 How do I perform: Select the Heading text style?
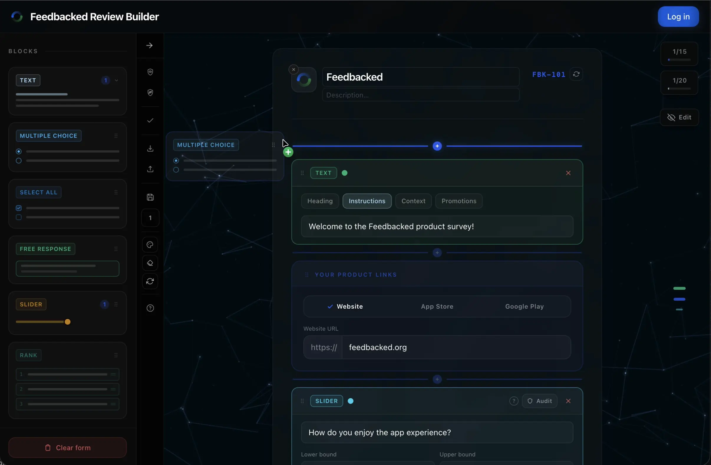[320, 201]
